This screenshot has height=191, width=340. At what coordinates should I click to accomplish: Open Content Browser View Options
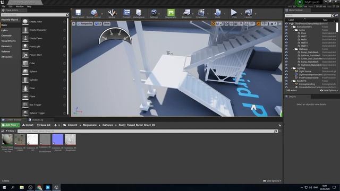(272, 181)
